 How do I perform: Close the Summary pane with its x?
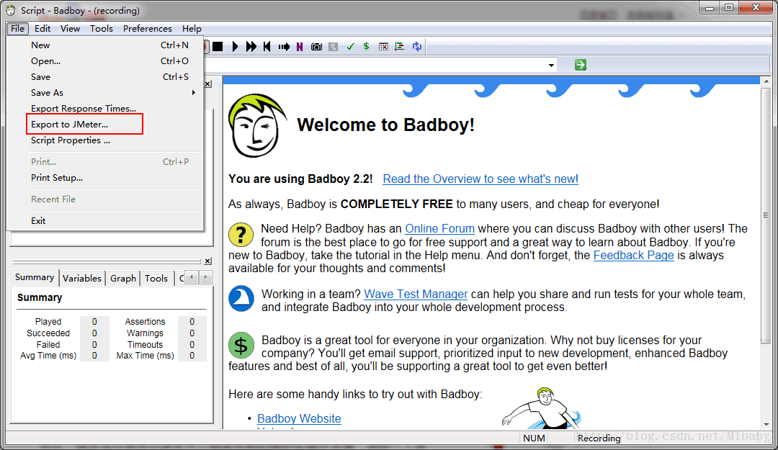(x=208, y=261)
